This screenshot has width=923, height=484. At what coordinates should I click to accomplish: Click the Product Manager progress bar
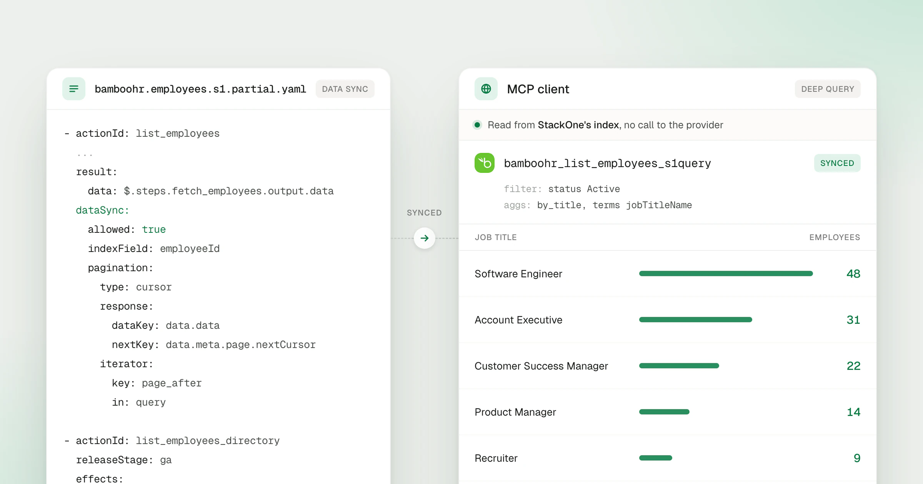(x=664, y=412)
